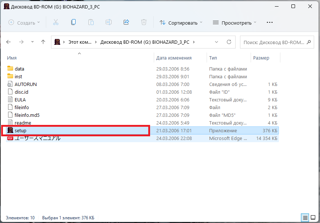The height and width of the screenshot is (223, 320).
Task: Click the disc.id file icon
Action: coord(10,92)
